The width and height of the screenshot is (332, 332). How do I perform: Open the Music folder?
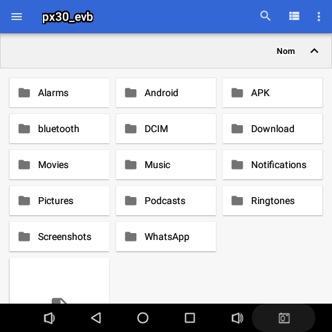point(166,165)
